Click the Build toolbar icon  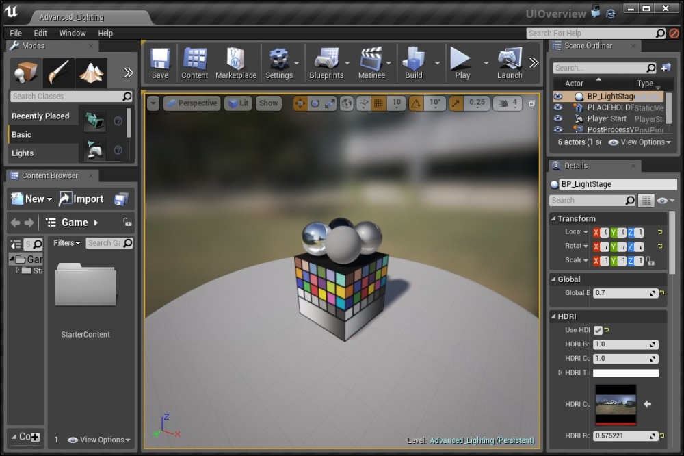[x=414, y=63]
